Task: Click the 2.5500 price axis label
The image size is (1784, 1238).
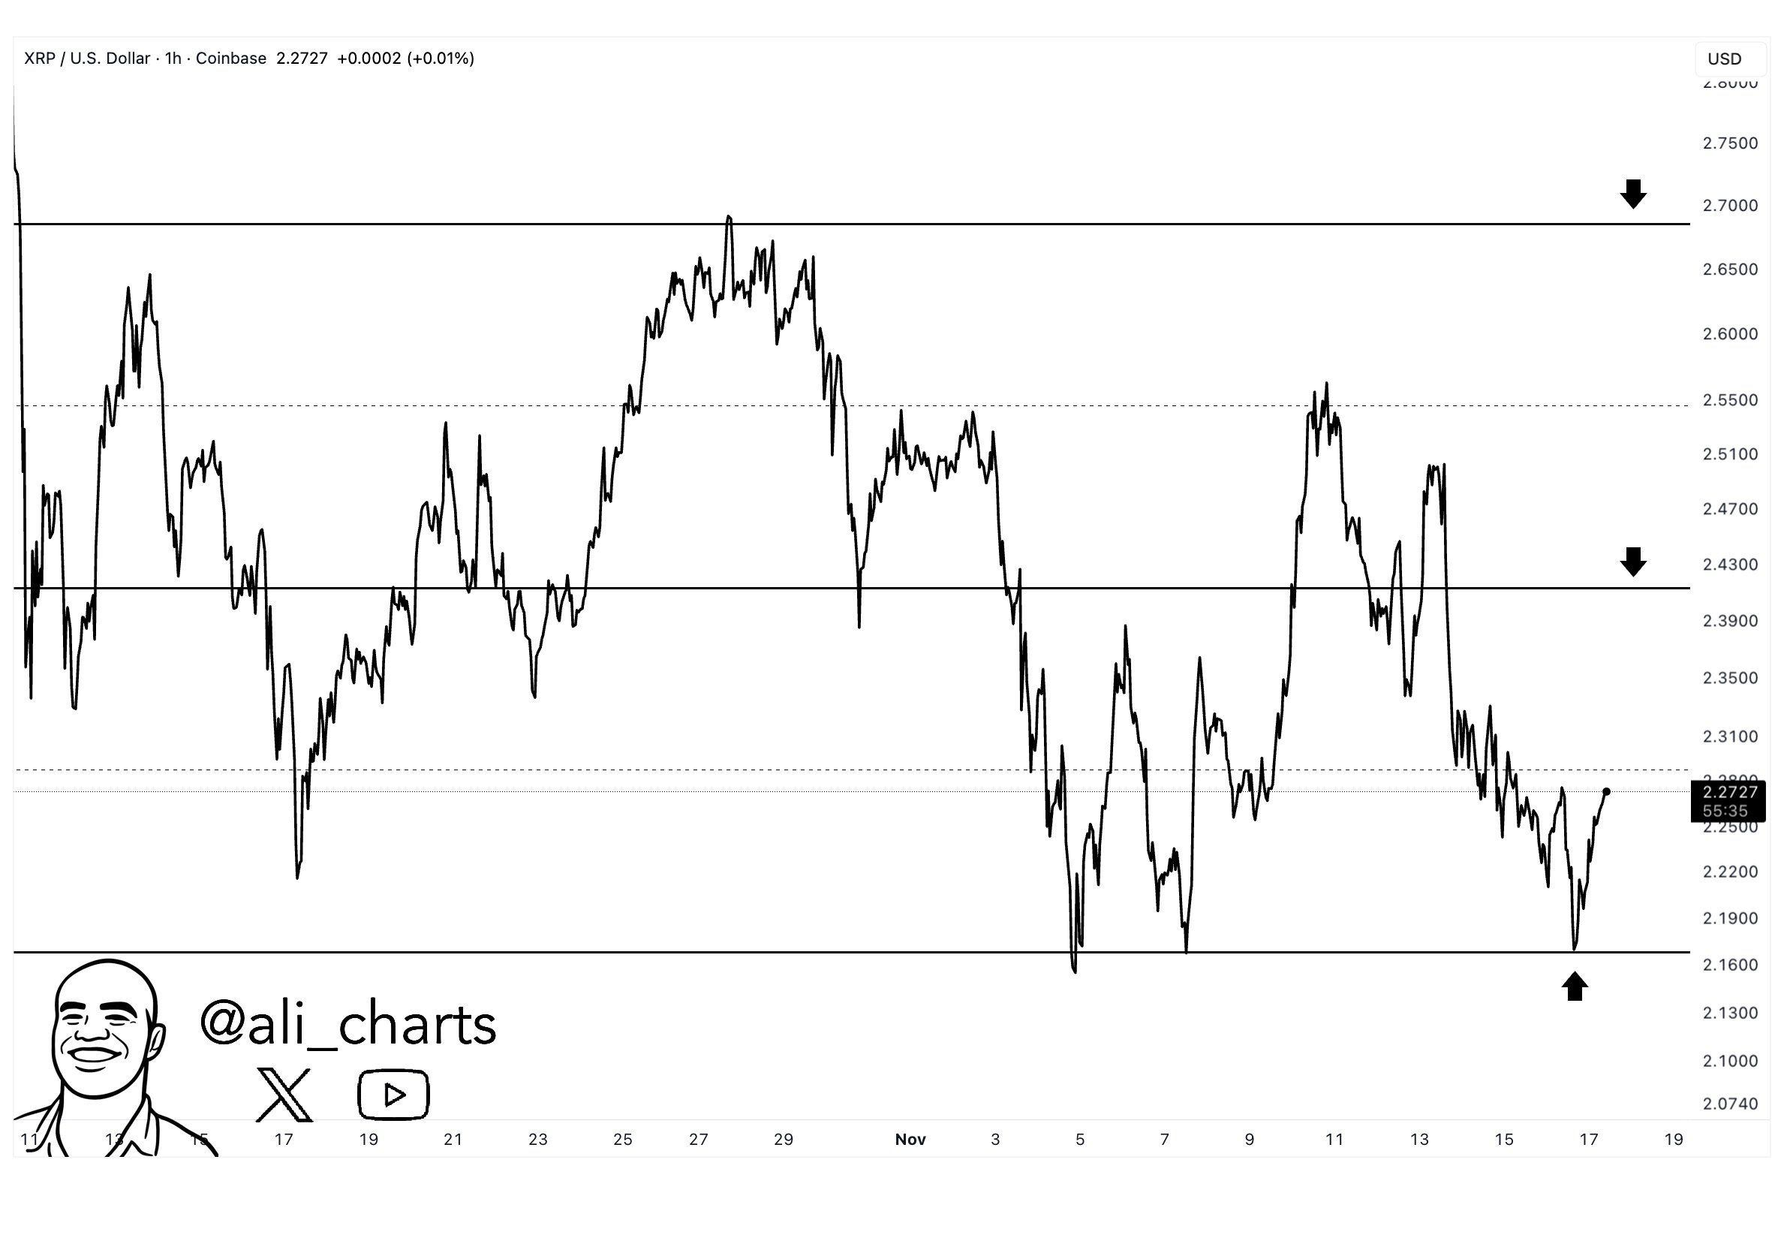Action: coord(1730,400)
